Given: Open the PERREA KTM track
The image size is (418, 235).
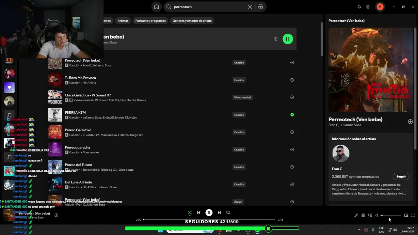Looking at the screenshot, I should coord(75,113).
